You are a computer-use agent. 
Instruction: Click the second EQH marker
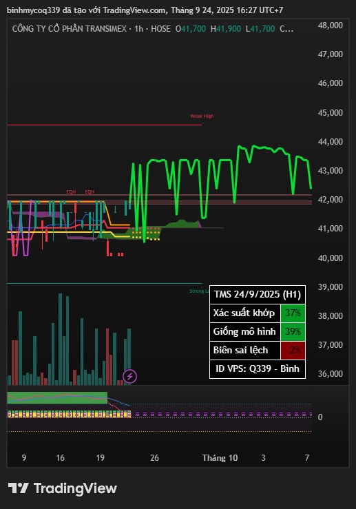click(x=90, y=192)
